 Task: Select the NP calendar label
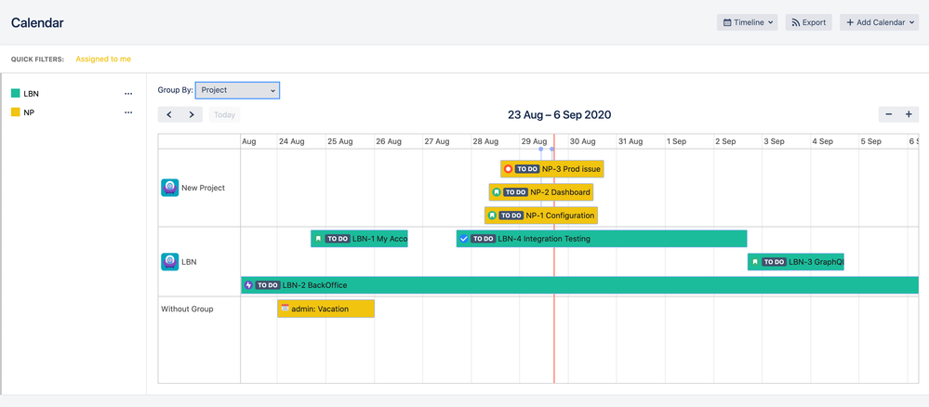[x=29, y=112]
